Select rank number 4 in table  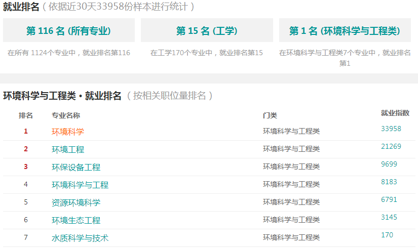[x=26, y=184]
